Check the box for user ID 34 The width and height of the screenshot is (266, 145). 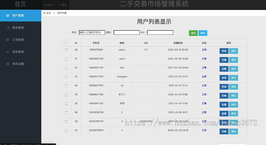(x=66, y=86)
